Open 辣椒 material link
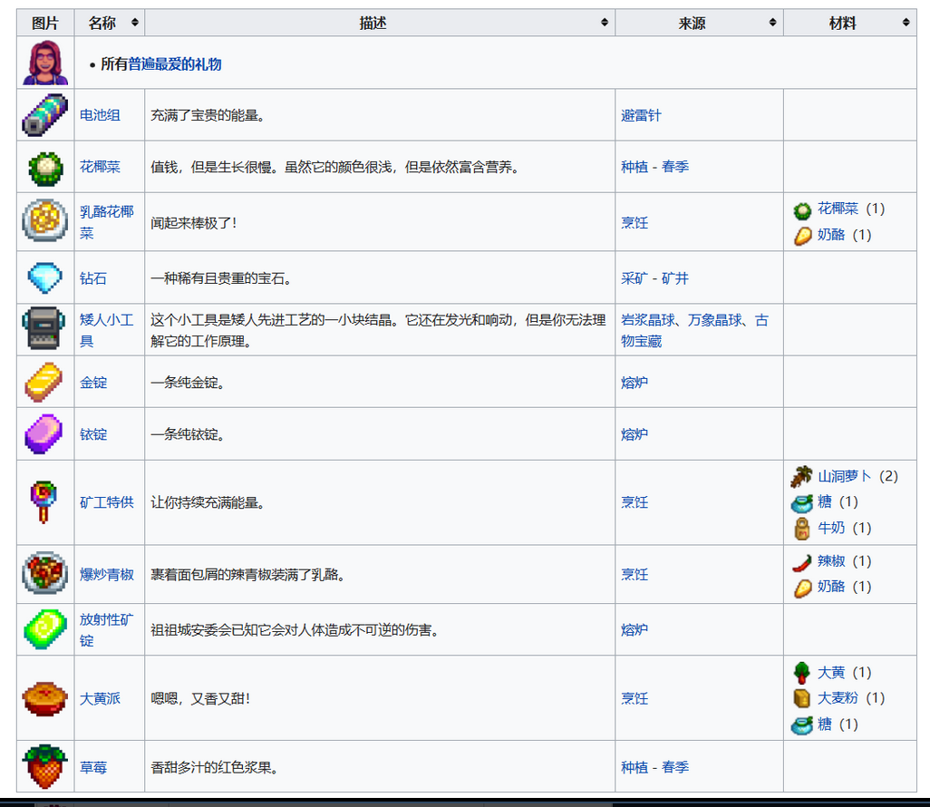This screenshot has height=807, width=930. pos(831,561)
